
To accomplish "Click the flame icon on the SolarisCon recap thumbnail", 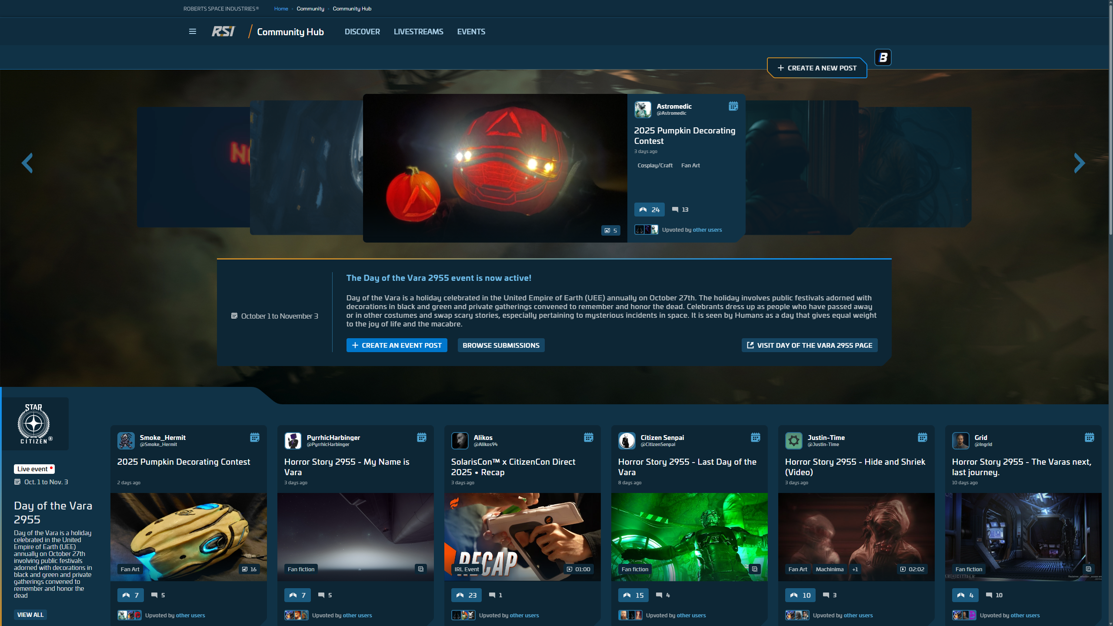I will point(455,504).
